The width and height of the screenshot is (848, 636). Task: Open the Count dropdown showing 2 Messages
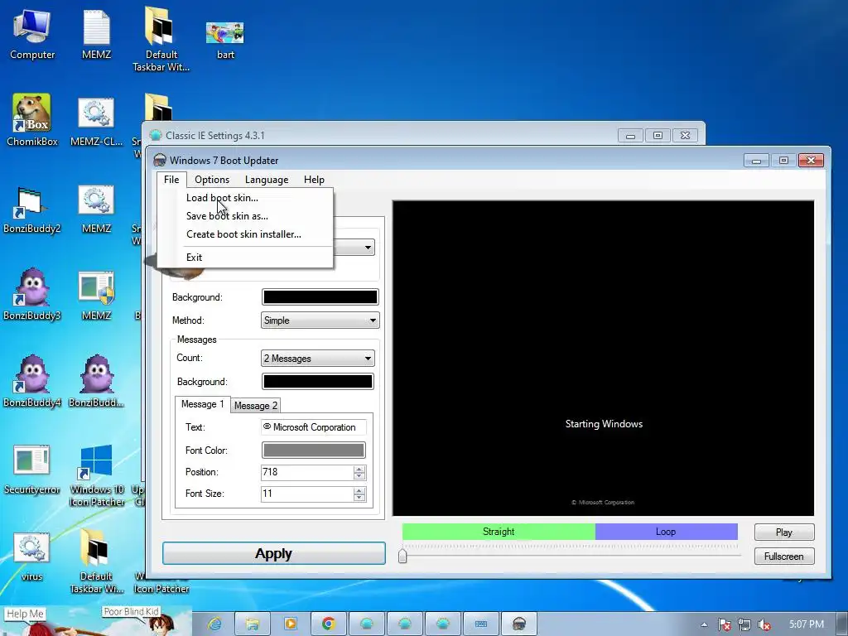coord(317,358)
